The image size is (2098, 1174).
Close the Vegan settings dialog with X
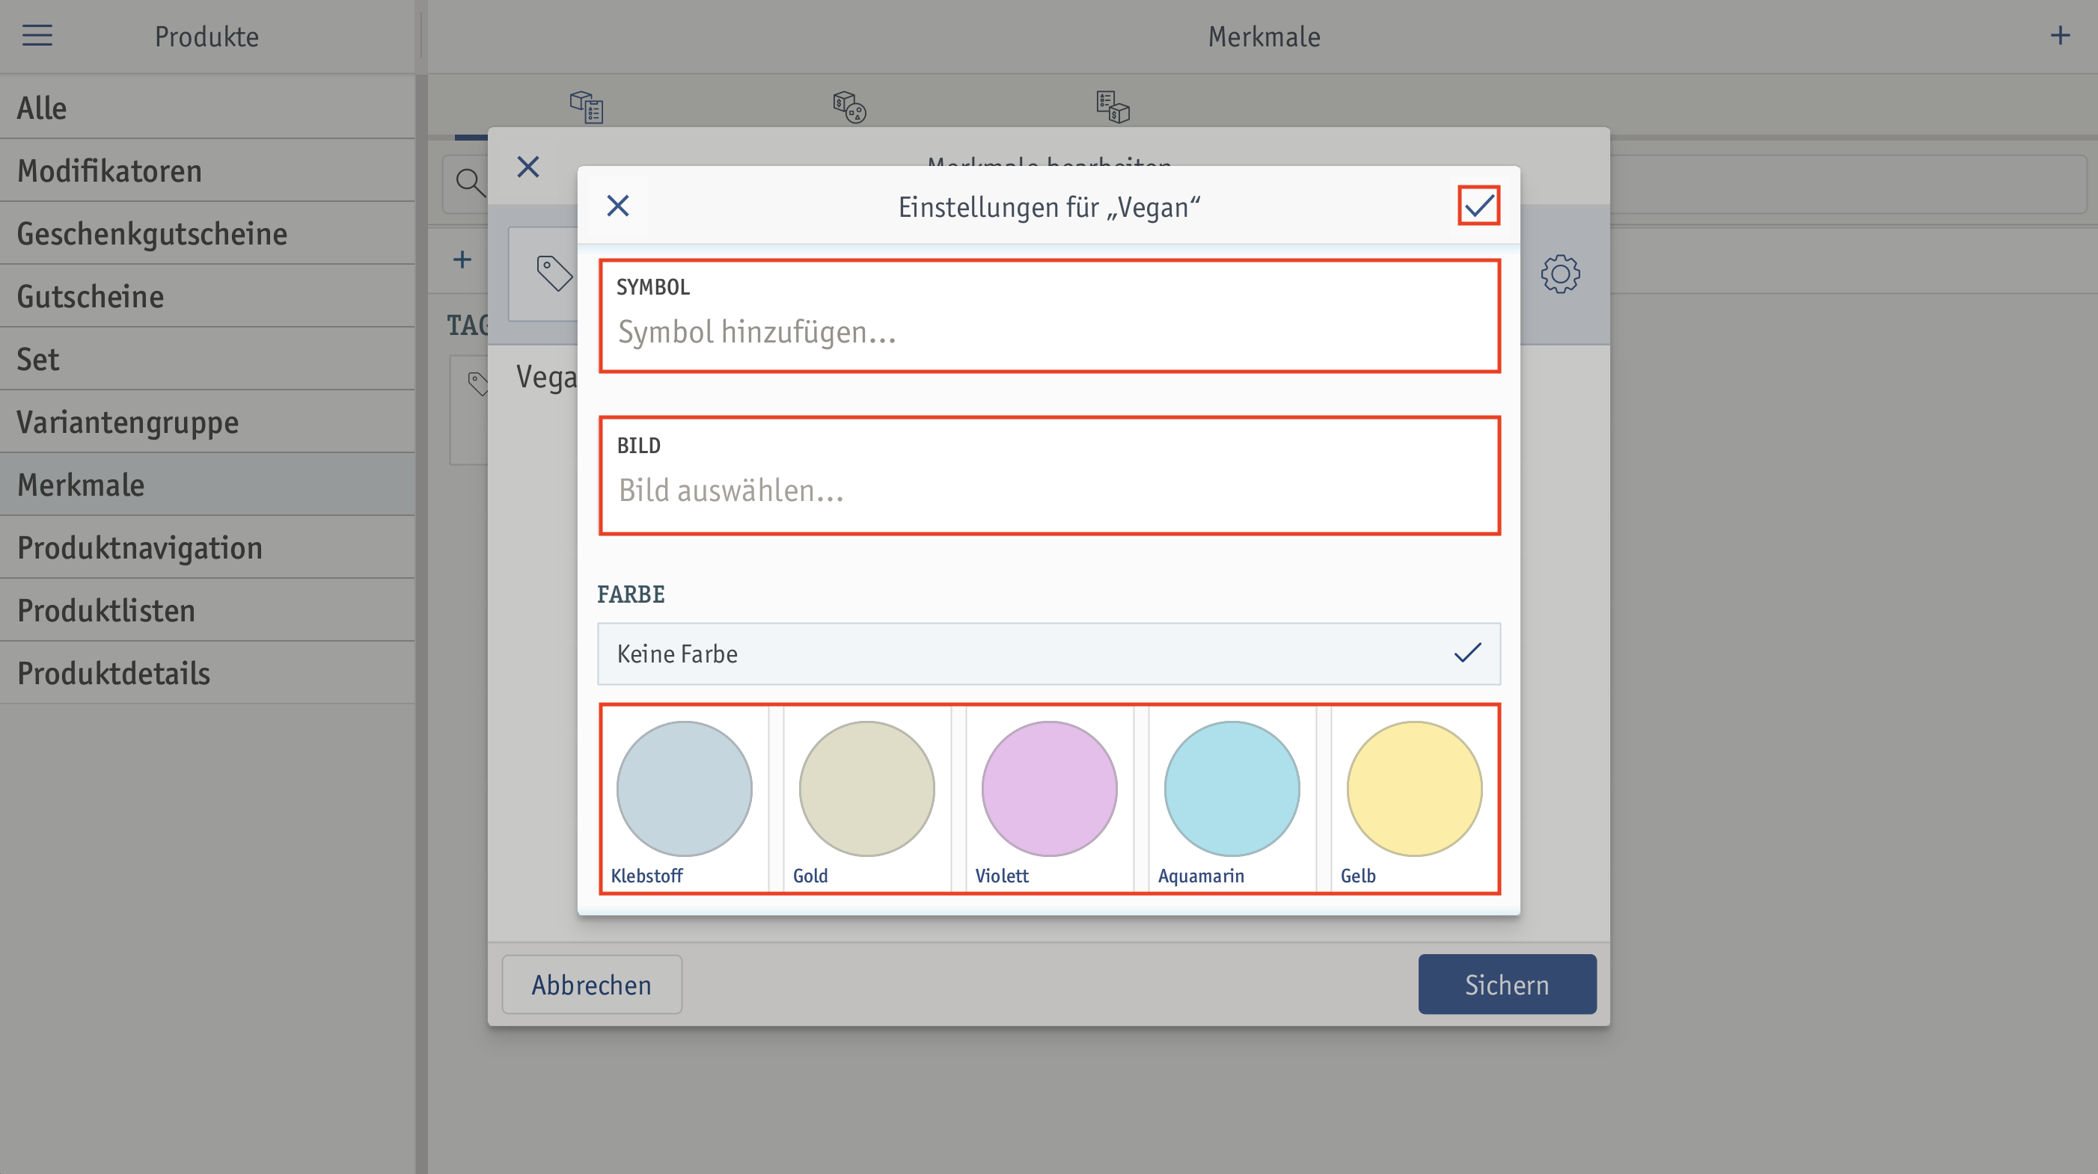(x=618, y=206)
